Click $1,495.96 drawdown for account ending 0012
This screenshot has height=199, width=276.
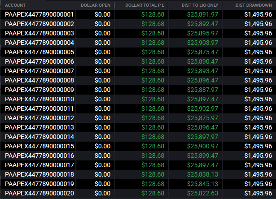[258, 118]
